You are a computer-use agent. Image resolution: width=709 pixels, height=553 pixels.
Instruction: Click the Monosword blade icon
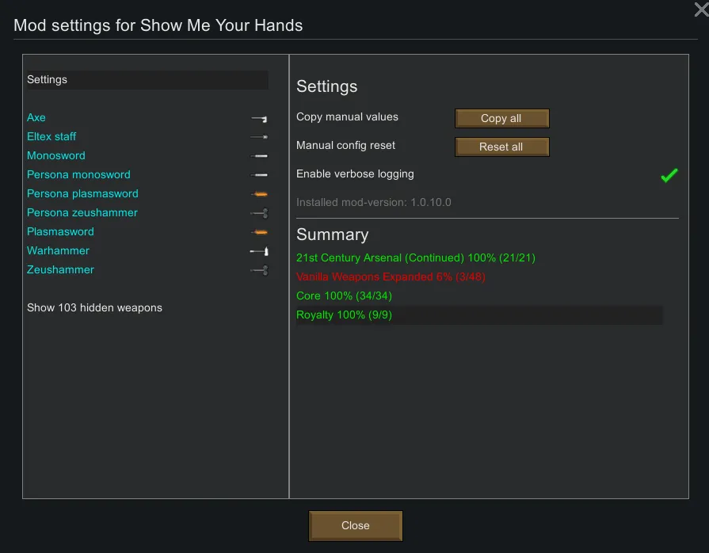coord(259,156)
